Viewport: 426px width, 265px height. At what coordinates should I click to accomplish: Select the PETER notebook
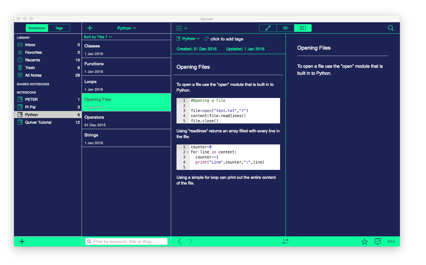48,100
